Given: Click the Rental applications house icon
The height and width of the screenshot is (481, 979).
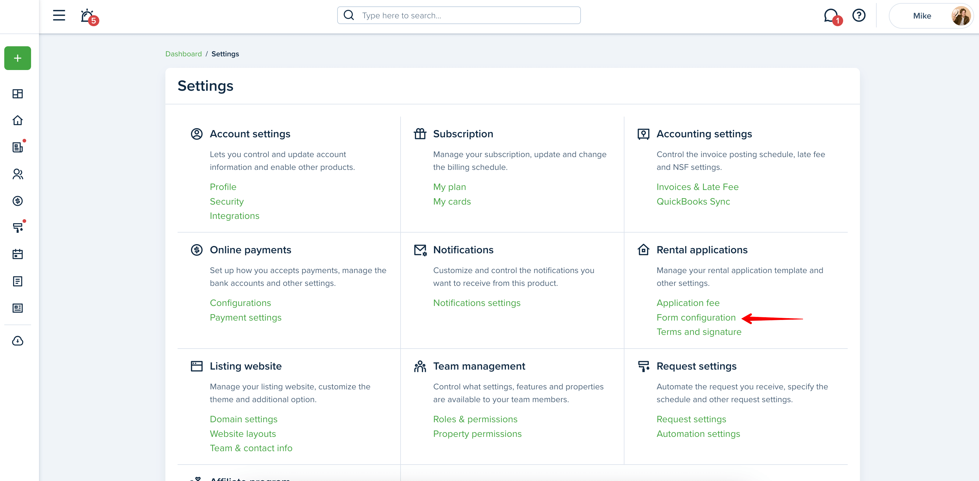Looking at the screenshot, I should pyautogui.click(x=643, y=250).
